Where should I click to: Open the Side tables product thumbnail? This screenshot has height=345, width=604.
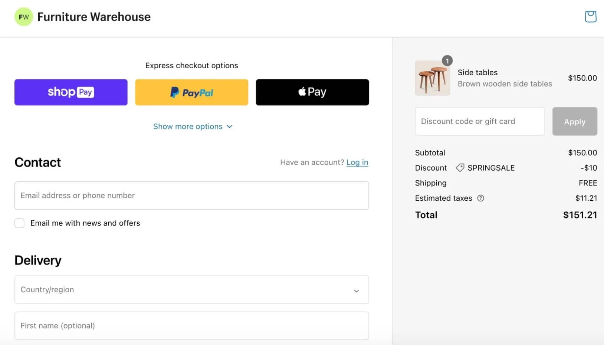coord(432,79)
